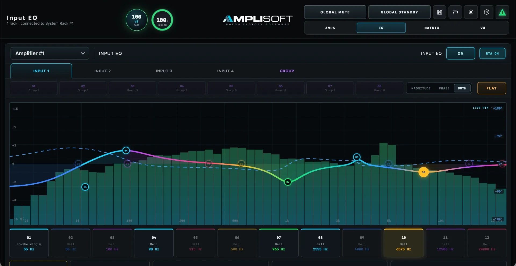Select EQ node 07 at the dip

288,182
